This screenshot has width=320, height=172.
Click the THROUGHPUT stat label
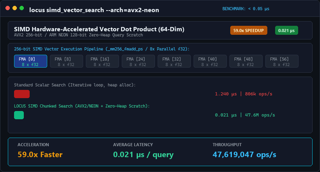(x=227, y=145)
